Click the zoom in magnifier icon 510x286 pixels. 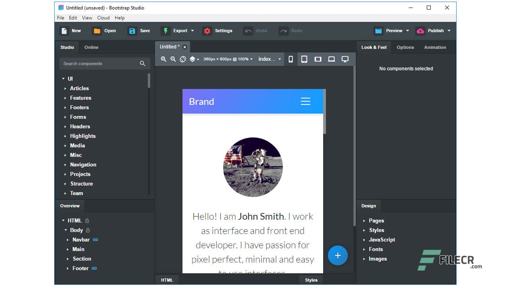point(163,59)
